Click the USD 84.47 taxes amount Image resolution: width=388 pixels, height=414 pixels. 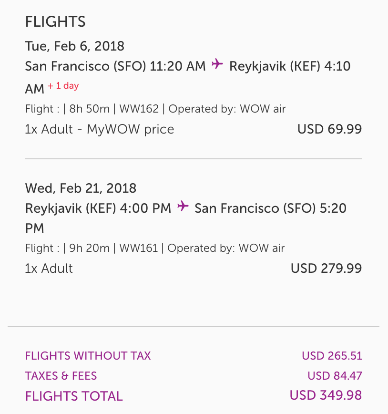tap(335, 375)
